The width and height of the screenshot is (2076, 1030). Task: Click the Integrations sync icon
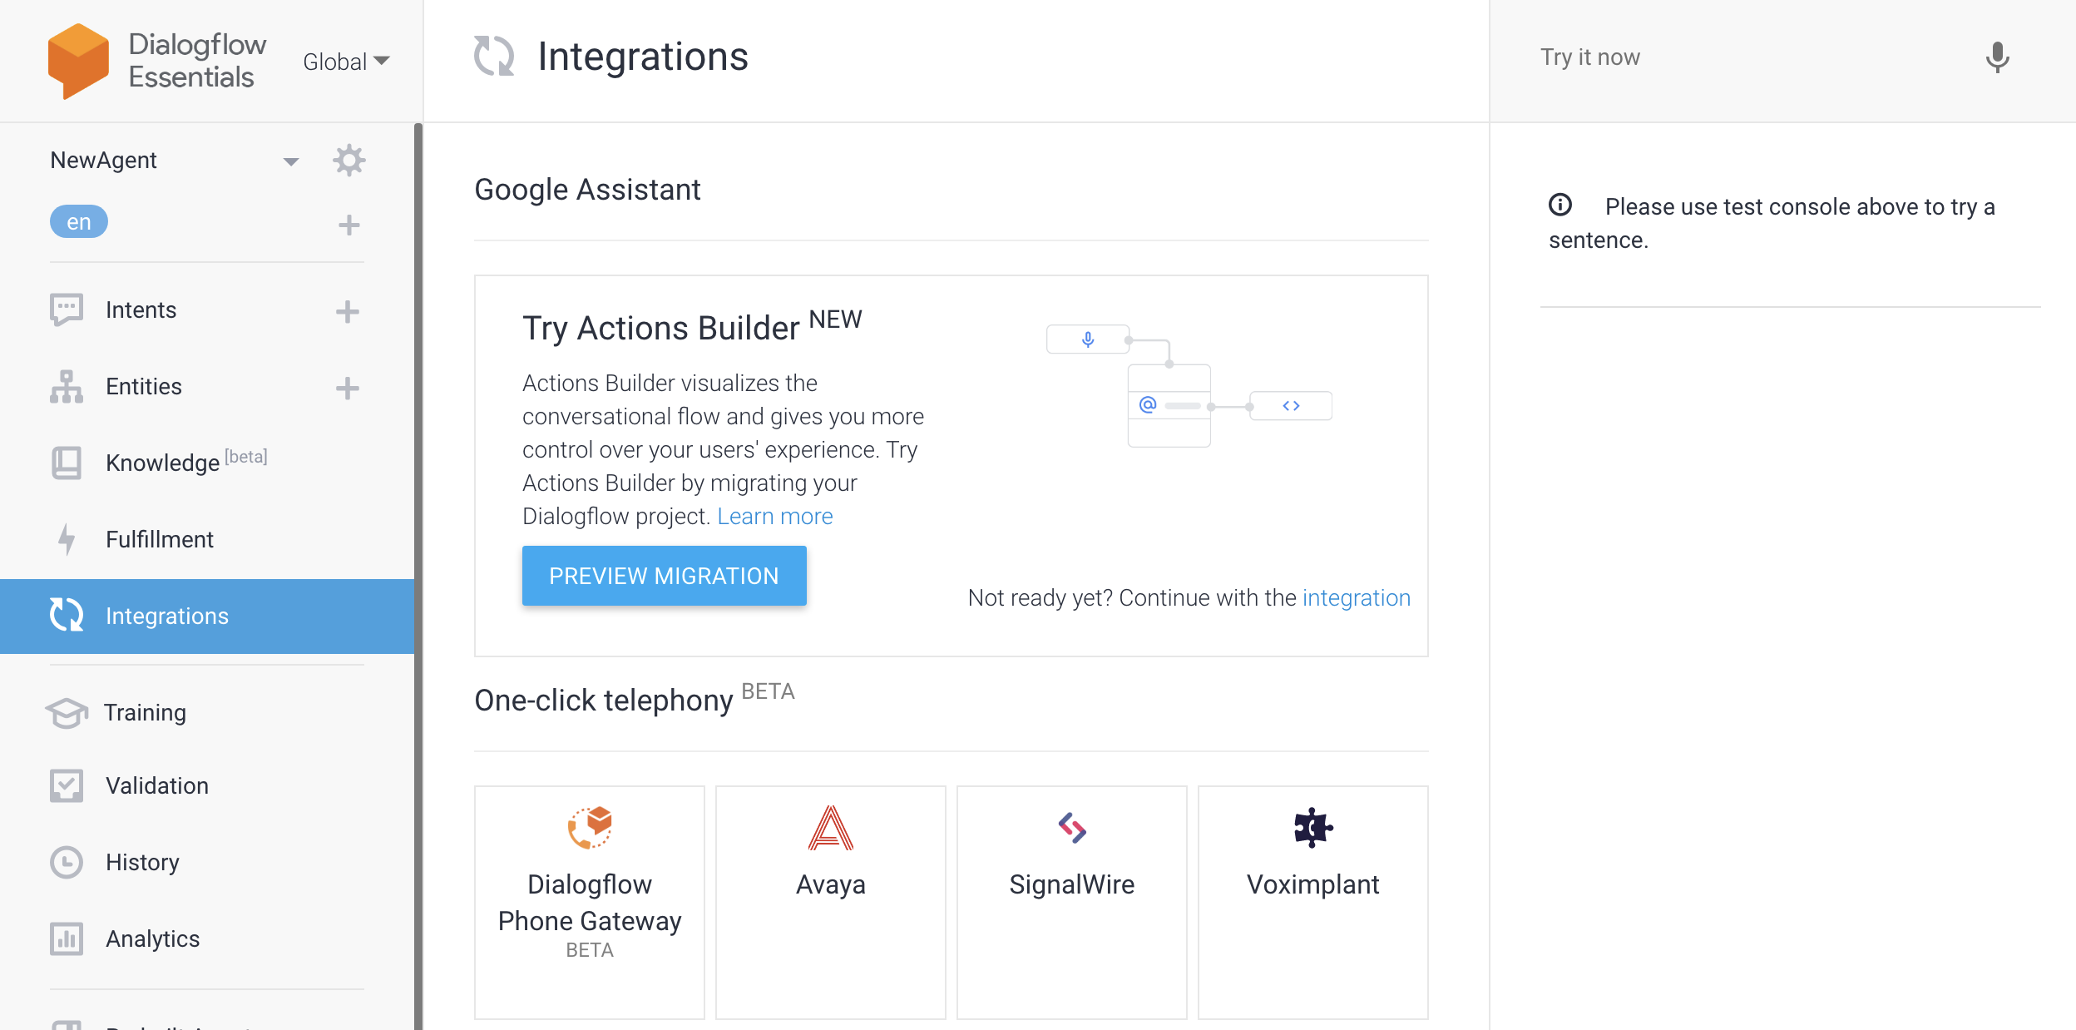[67, 616]
